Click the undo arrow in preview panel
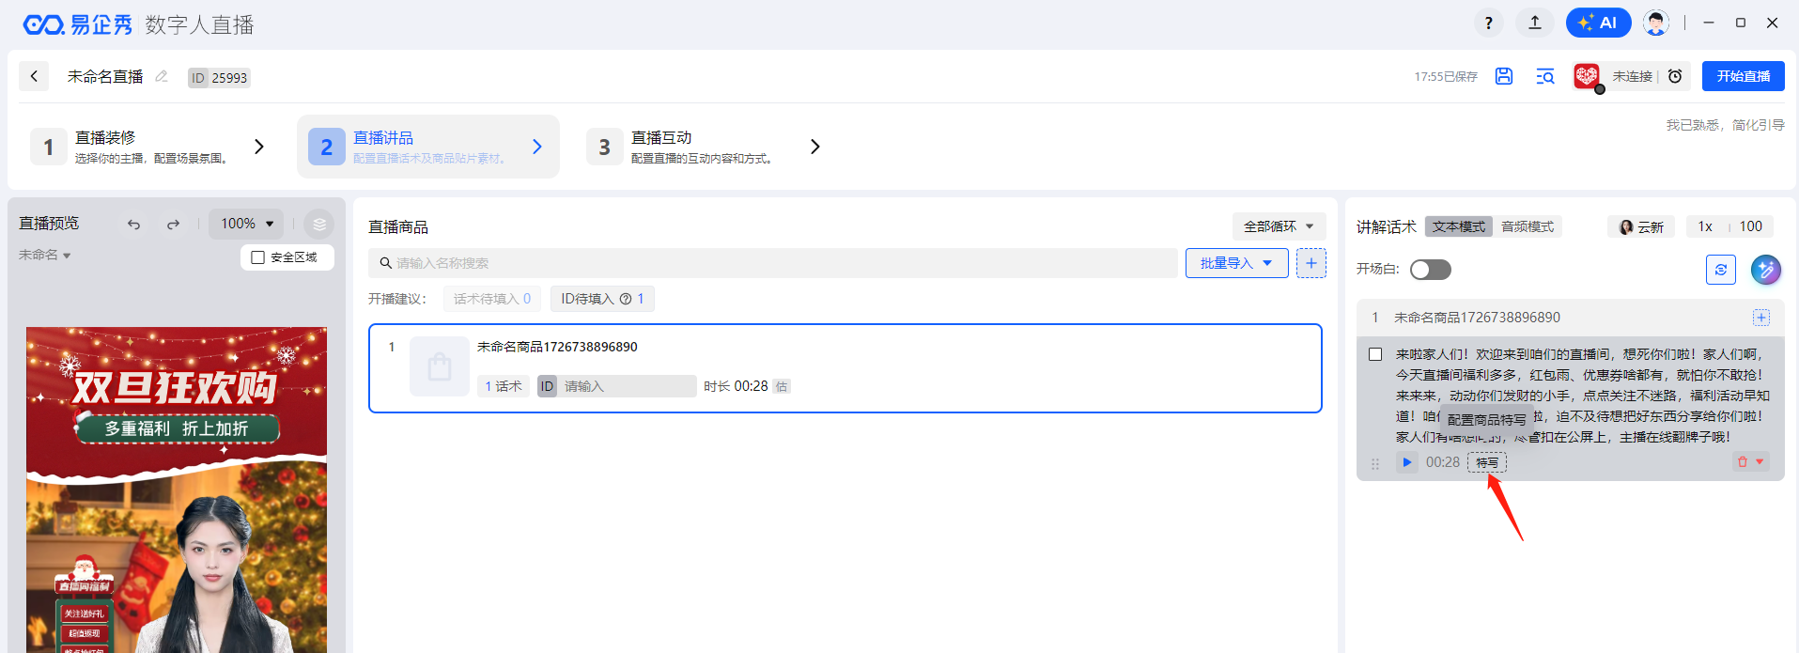 click(134, 225)
